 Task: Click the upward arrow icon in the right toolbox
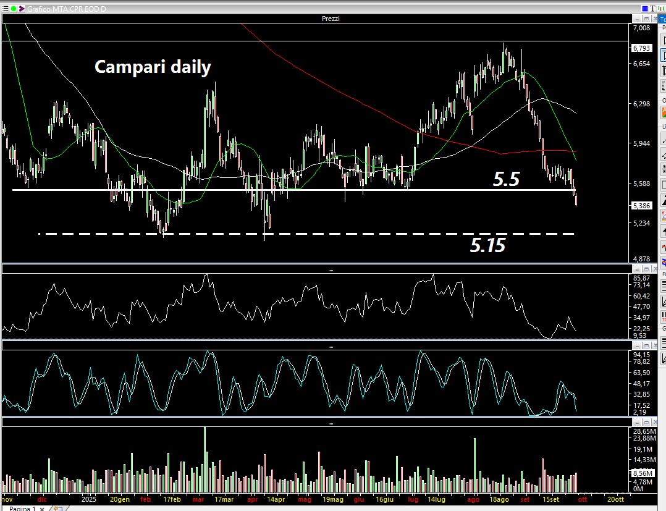[664, 232]
